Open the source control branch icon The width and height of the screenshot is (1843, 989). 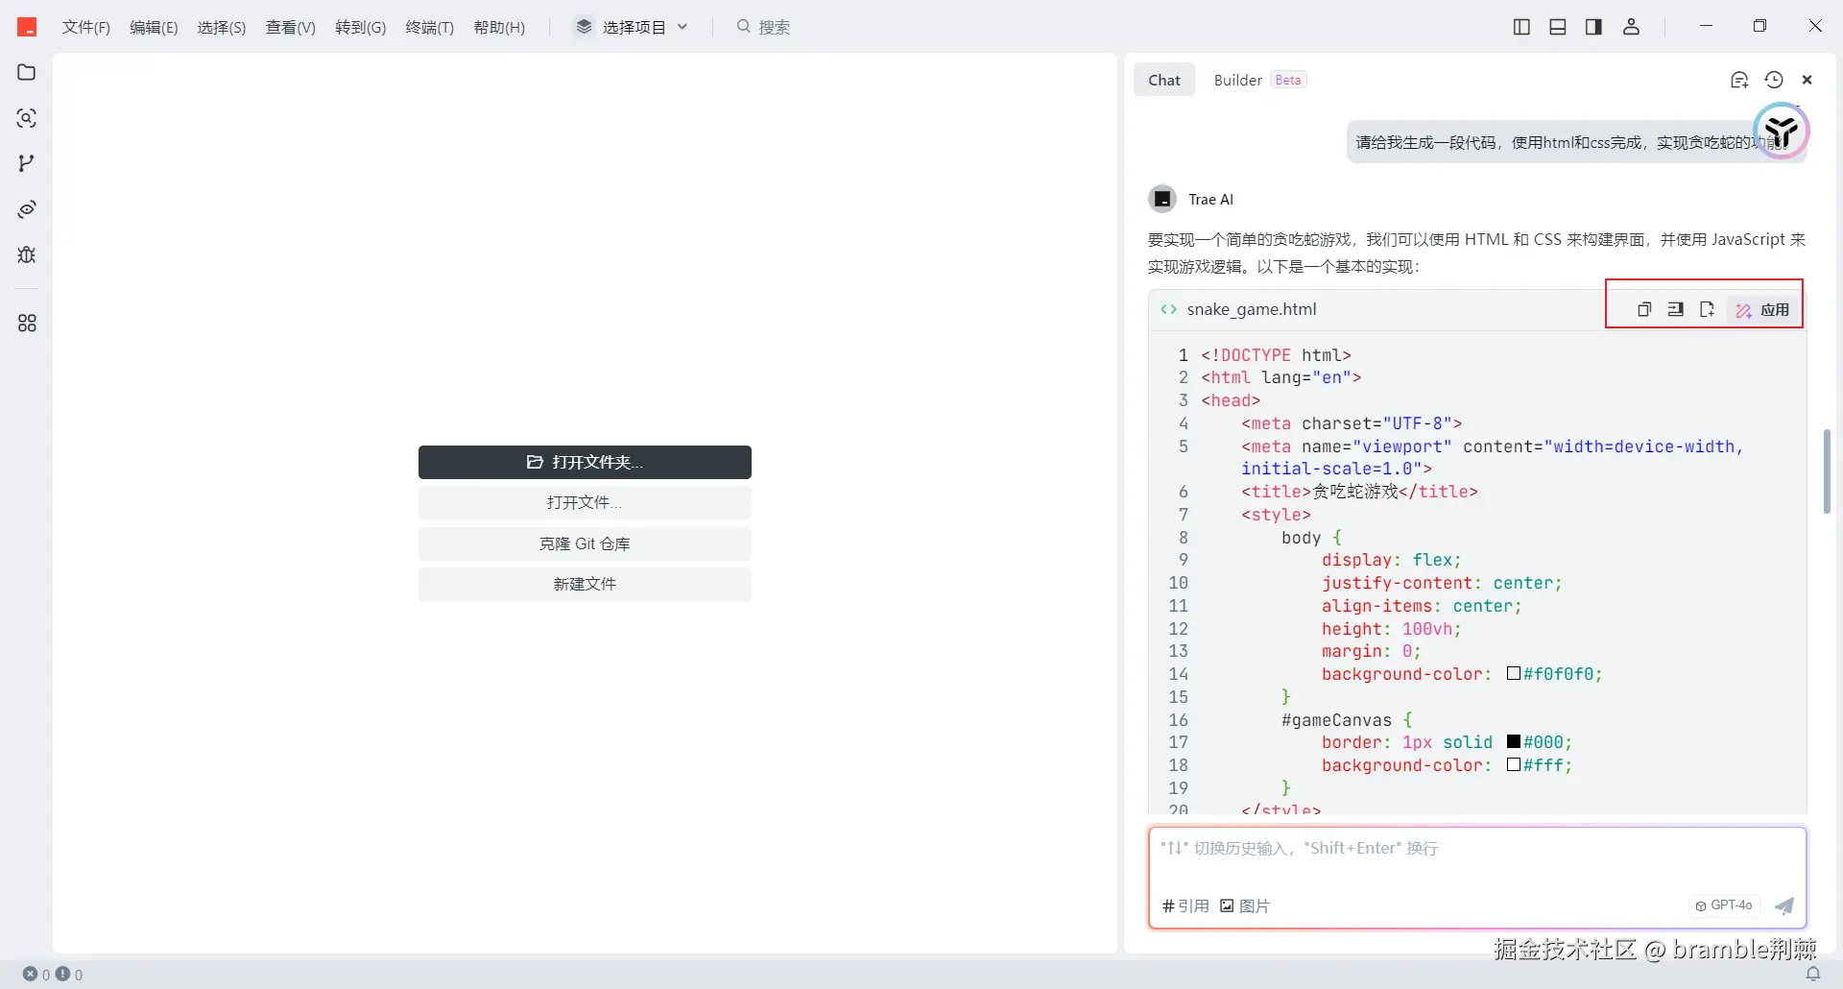point(27,163)
